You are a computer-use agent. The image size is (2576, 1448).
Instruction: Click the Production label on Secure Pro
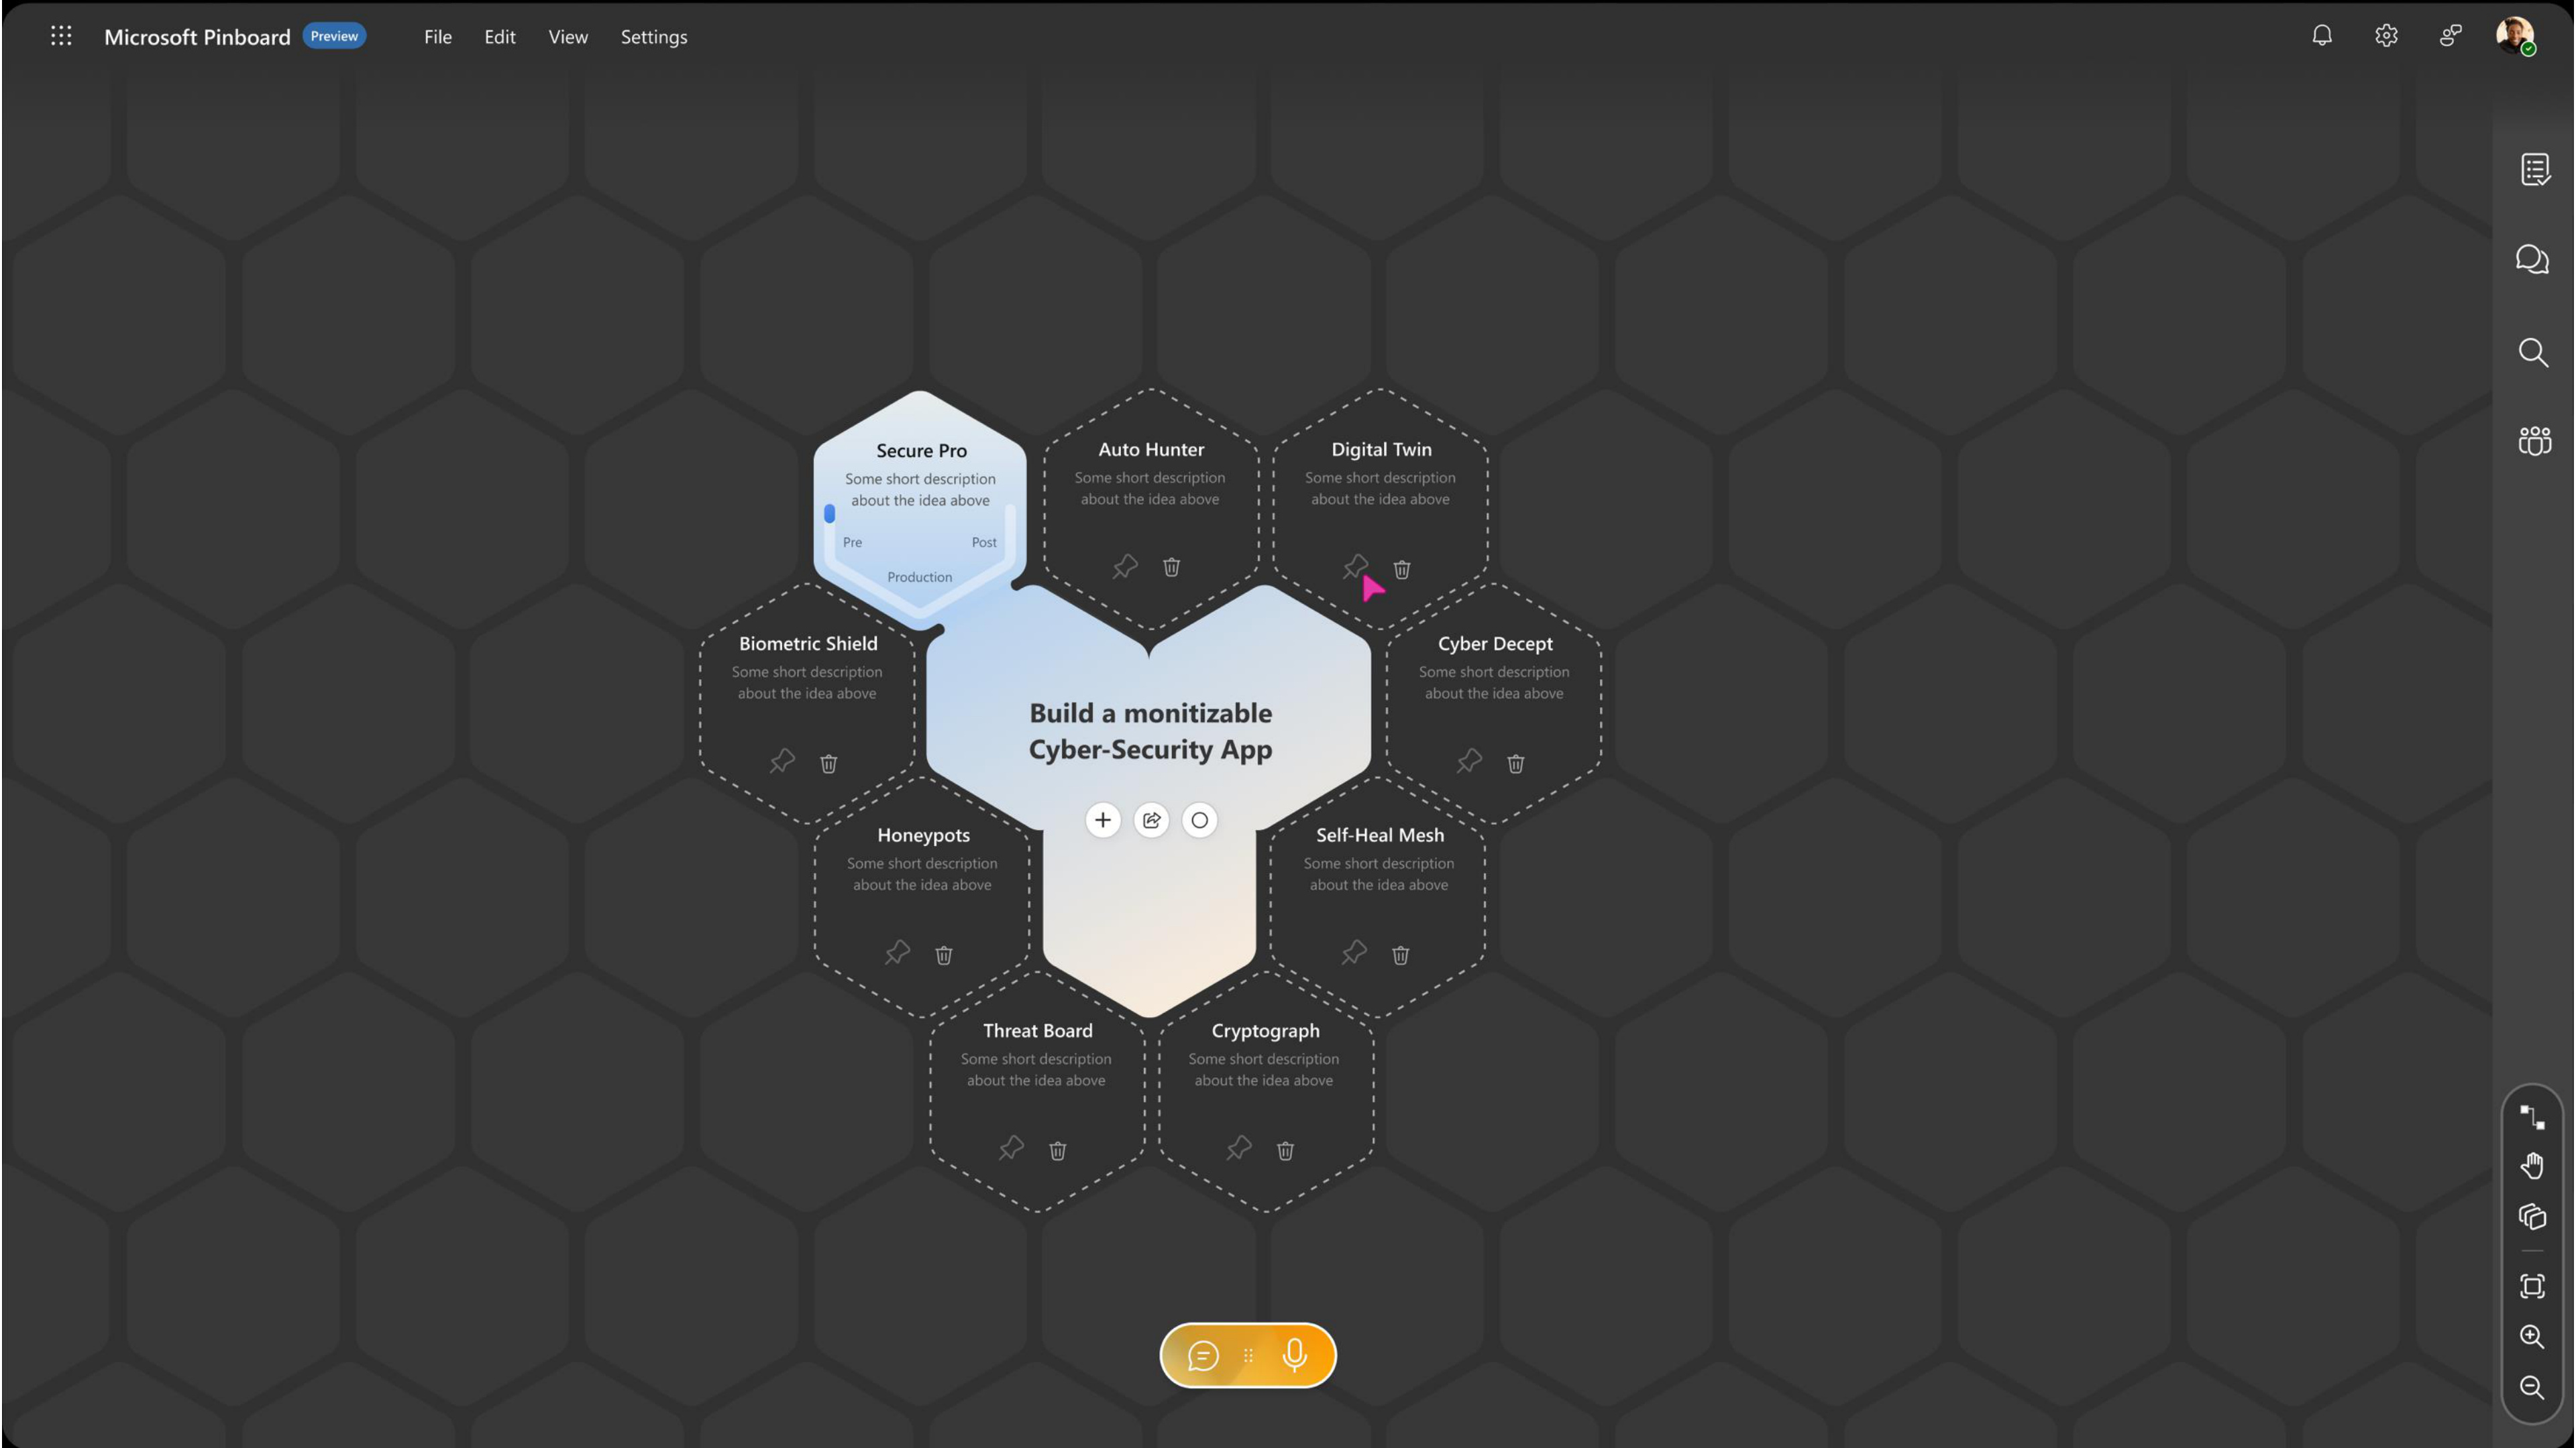919,578
